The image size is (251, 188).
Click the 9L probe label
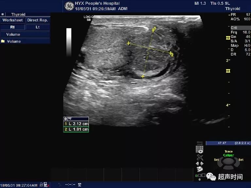tap(227, 3)
